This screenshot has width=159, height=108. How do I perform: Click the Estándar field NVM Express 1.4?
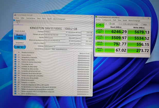point(68,46)
